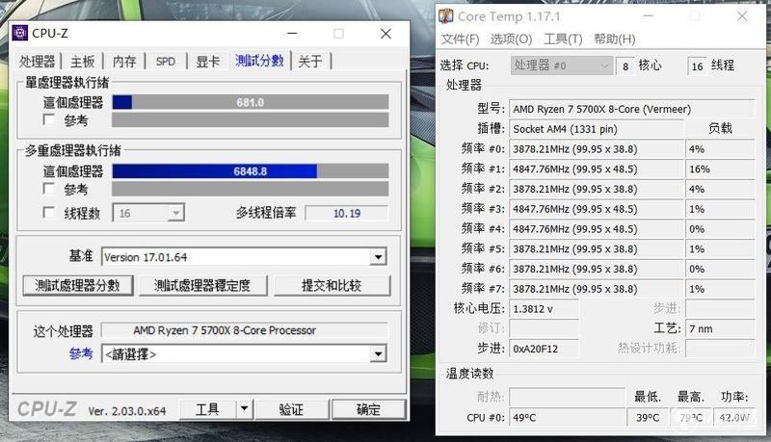The height and width of the screenshot is (442, 771).
Task: Click the Ver. 2.03.0.x64 version label
Action: coord(127,411)
